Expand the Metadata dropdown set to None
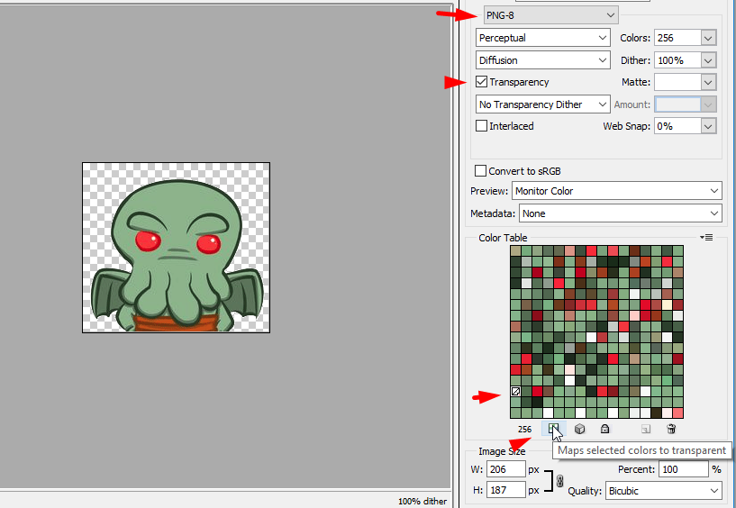736x508 pixels. tap(621, 213)
